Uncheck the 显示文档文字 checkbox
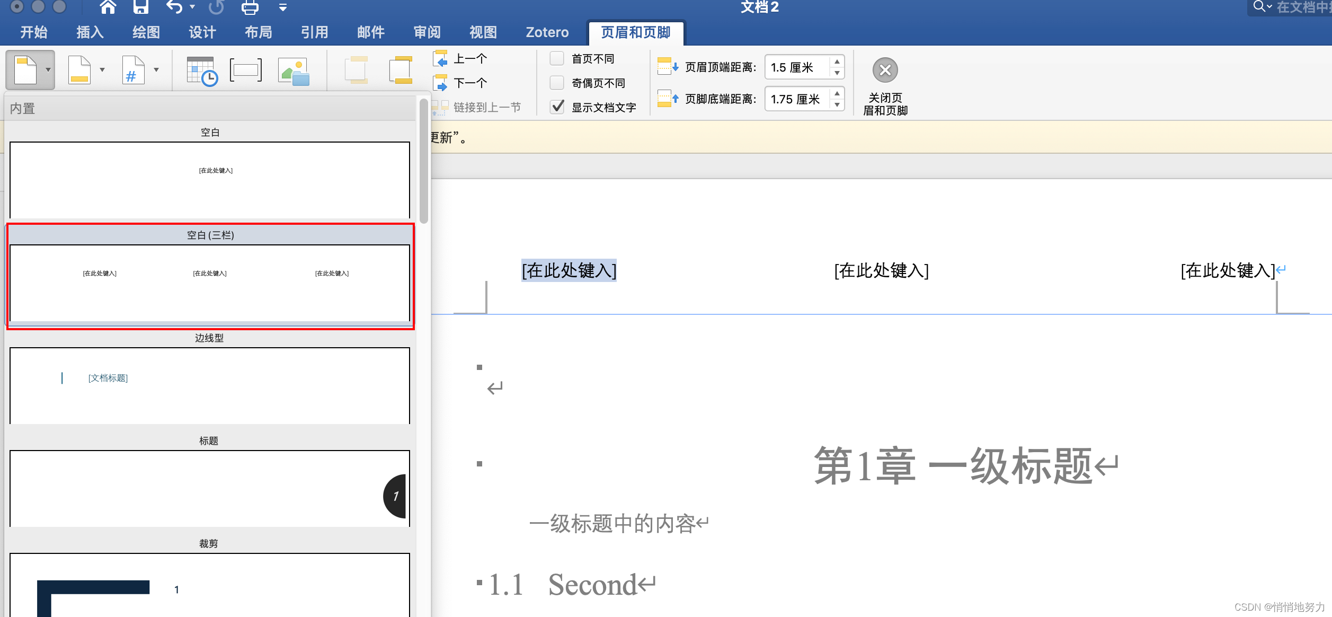1332x617 pixels. [x=557, y=107]
